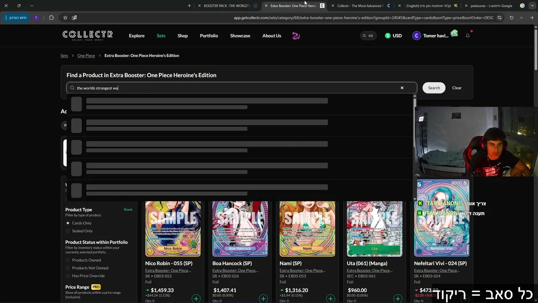Select the Sealed Only radio option
538x303 pixels.
(x=68, y=231)
